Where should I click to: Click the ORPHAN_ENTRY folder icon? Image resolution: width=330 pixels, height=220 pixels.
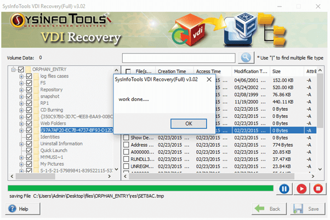click(x=28, y=69)
